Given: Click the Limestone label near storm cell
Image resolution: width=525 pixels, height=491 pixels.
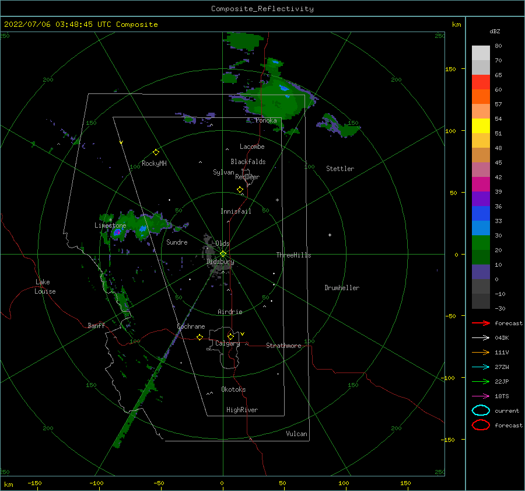Looking at the screenshot, I should [x=110, y=225].
